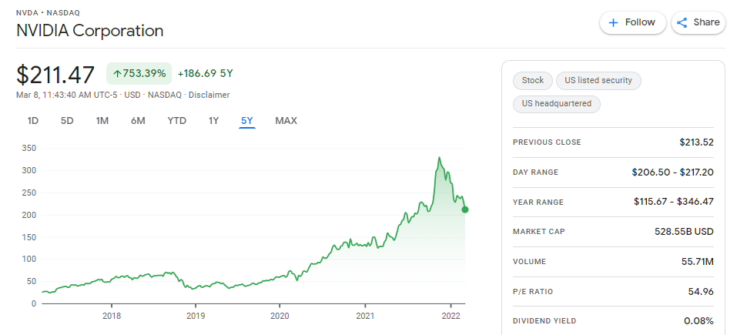Switch chart to 1M range

[102, 121]
